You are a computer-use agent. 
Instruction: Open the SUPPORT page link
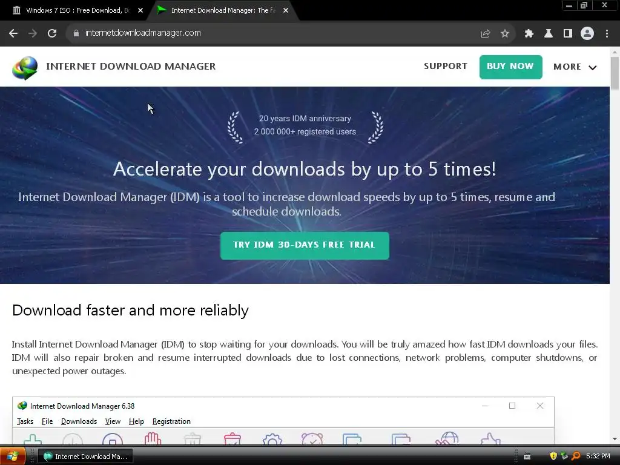click(x=446, y=67)
